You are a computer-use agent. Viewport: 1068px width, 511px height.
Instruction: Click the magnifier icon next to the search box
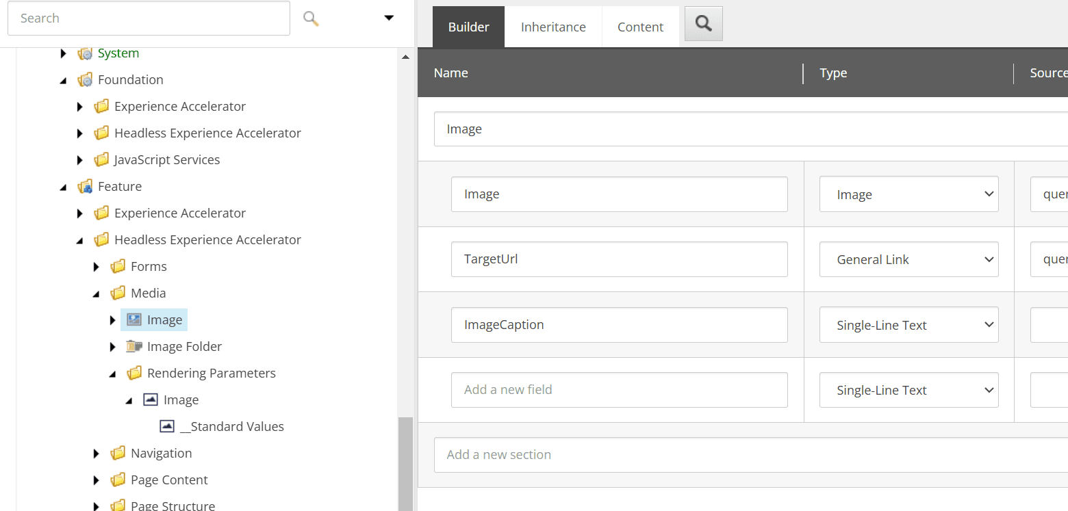[x=311, y=18]
